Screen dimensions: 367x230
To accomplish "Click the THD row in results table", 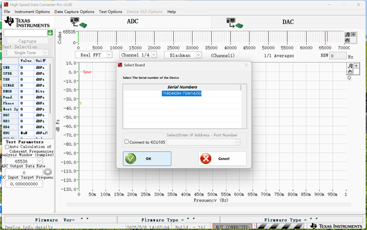I will click(25, 79).
